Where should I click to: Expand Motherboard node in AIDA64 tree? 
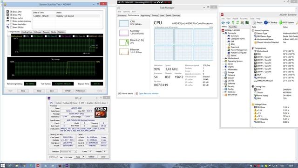(x=223, y=58)
